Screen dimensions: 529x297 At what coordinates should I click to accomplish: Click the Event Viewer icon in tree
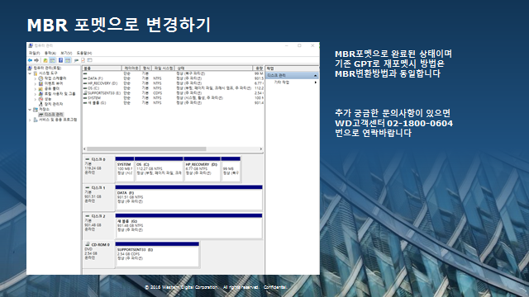(41, 83)
